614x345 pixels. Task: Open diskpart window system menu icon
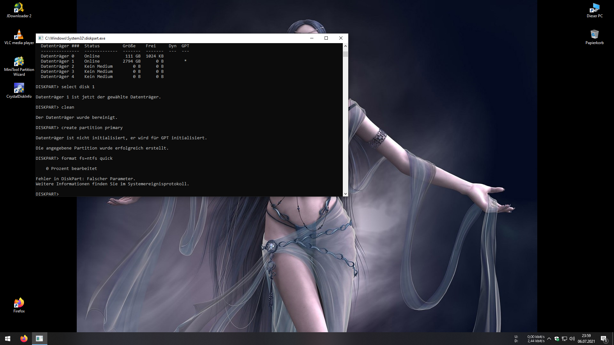click(x=41, y=38)
